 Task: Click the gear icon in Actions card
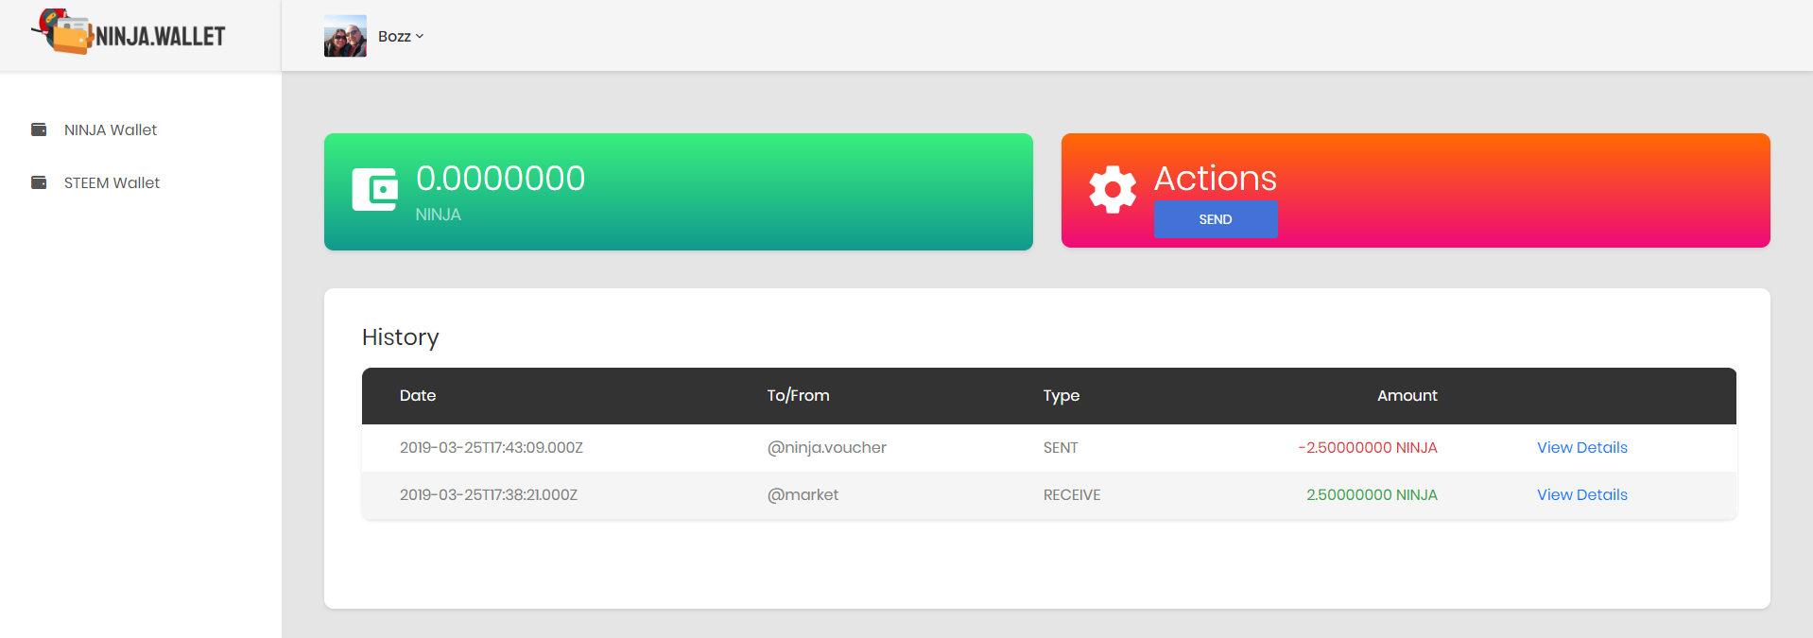(x=1113, y=190)
